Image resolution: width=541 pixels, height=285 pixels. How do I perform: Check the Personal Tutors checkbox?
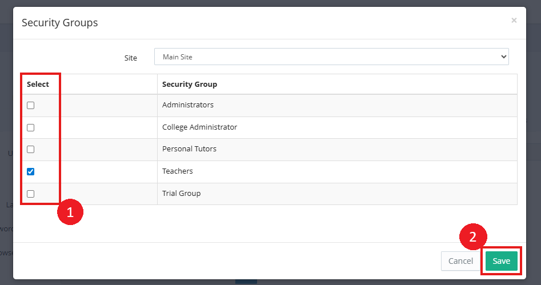click(31, 149)
